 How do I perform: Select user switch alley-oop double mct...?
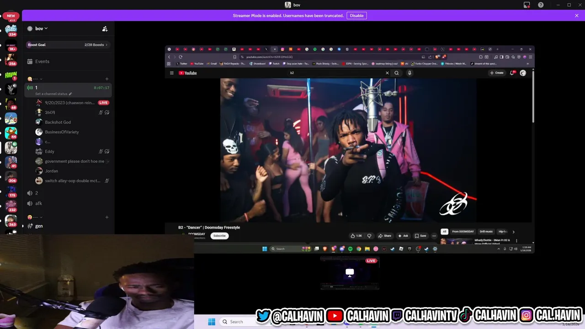tap(72, 181)
